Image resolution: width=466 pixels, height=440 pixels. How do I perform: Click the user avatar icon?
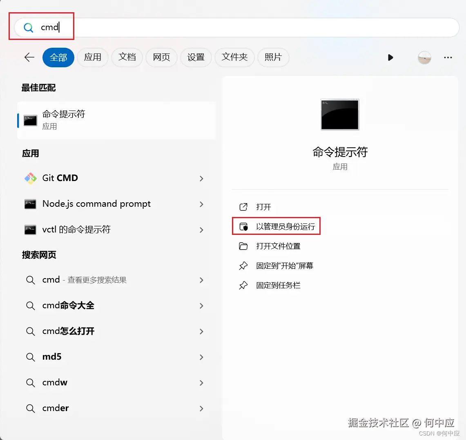(x=424, y=57)
